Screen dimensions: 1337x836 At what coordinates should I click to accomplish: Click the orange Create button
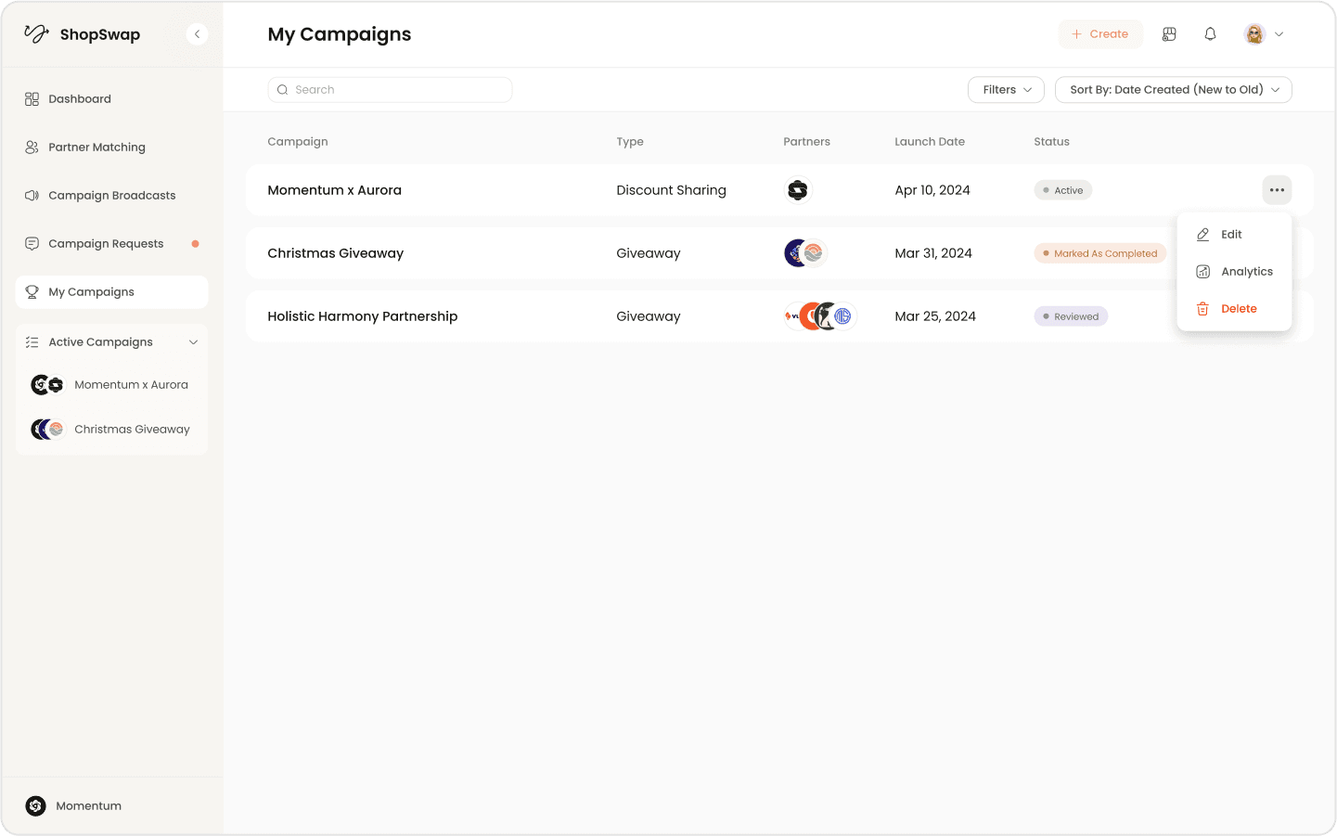tap(1100, 33)
